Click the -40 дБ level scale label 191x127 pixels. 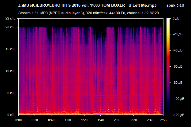[177, 51]
